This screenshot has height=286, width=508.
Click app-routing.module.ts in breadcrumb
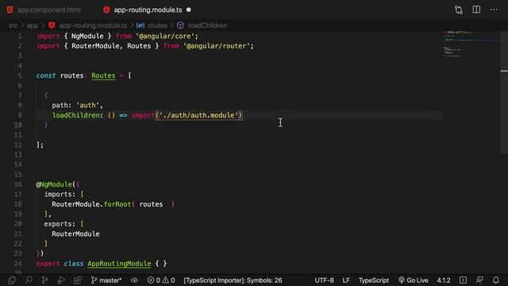pos(93,25)
